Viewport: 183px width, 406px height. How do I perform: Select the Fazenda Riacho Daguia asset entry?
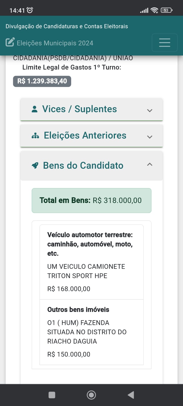pyautogui.click(x=91, y=332)
